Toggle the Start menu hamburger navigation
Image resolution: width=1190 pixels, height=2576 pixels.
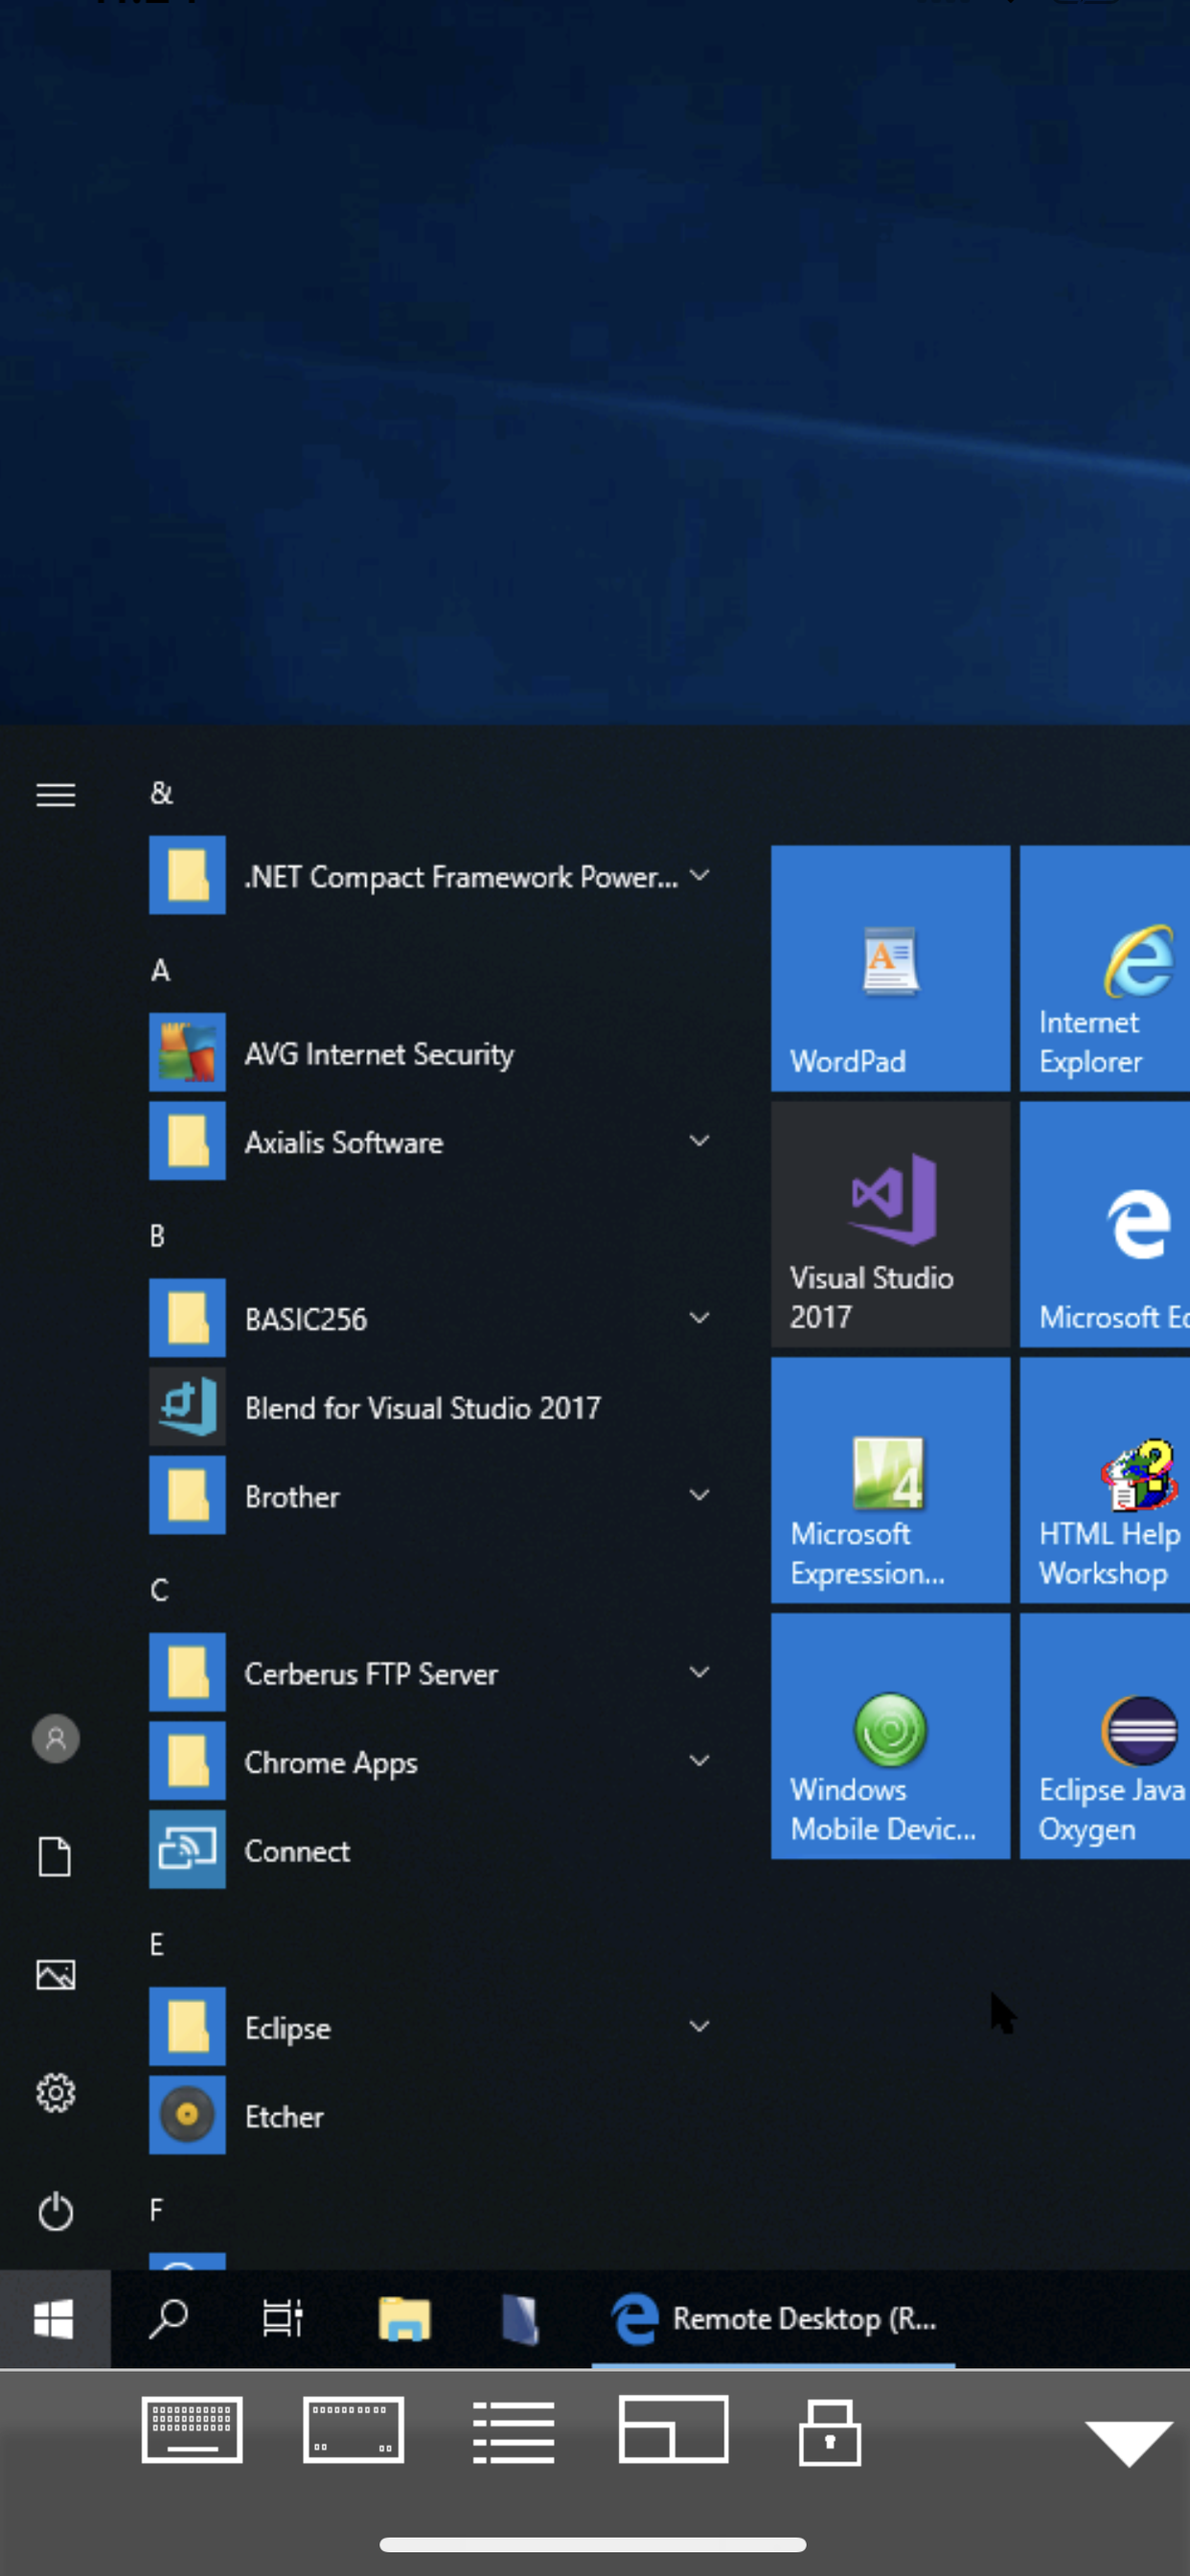click(56, 795)
